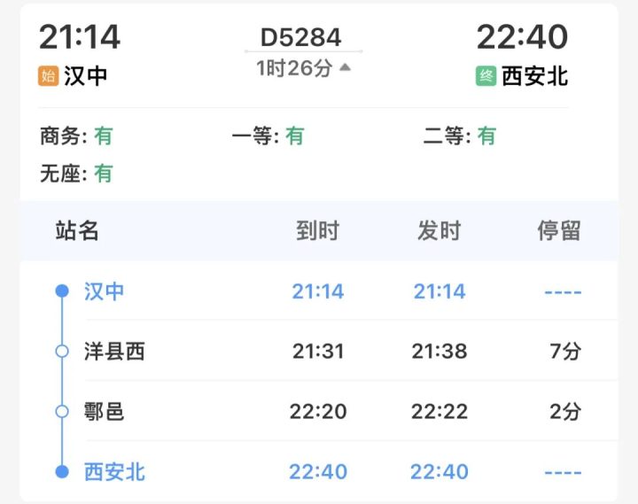This screenshot has width=638, height=504.
Task: Click the 发时 column header
Action: [439, 231]
